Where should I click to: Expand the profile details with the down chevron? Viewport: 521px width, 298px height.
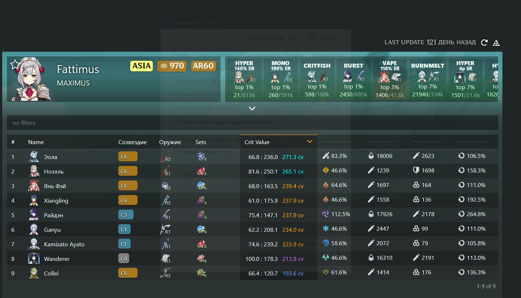click(x=252, y=108)
